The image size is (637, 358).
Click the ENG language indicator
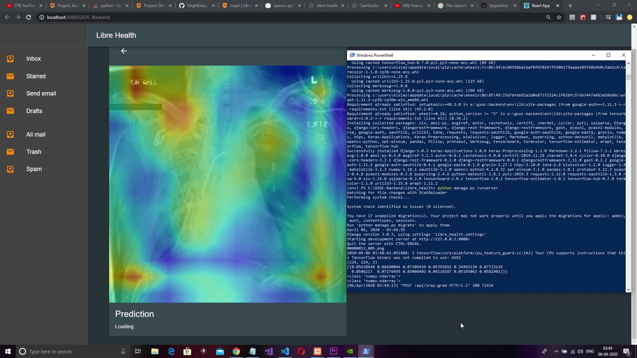pyautogui.click(x=590, y=351)
